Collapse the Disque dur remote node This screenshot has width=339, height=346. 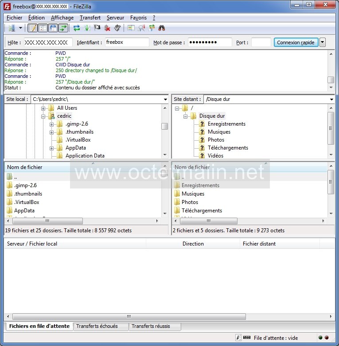pos(185,116)
